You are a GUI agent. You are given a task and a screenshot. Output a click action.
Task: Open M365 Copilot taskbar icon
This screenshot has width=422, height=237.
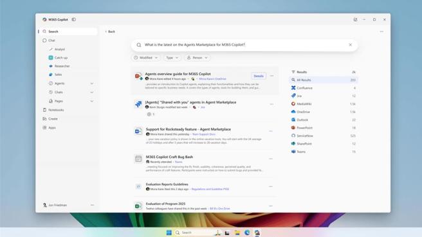click(x=257, y=233)
